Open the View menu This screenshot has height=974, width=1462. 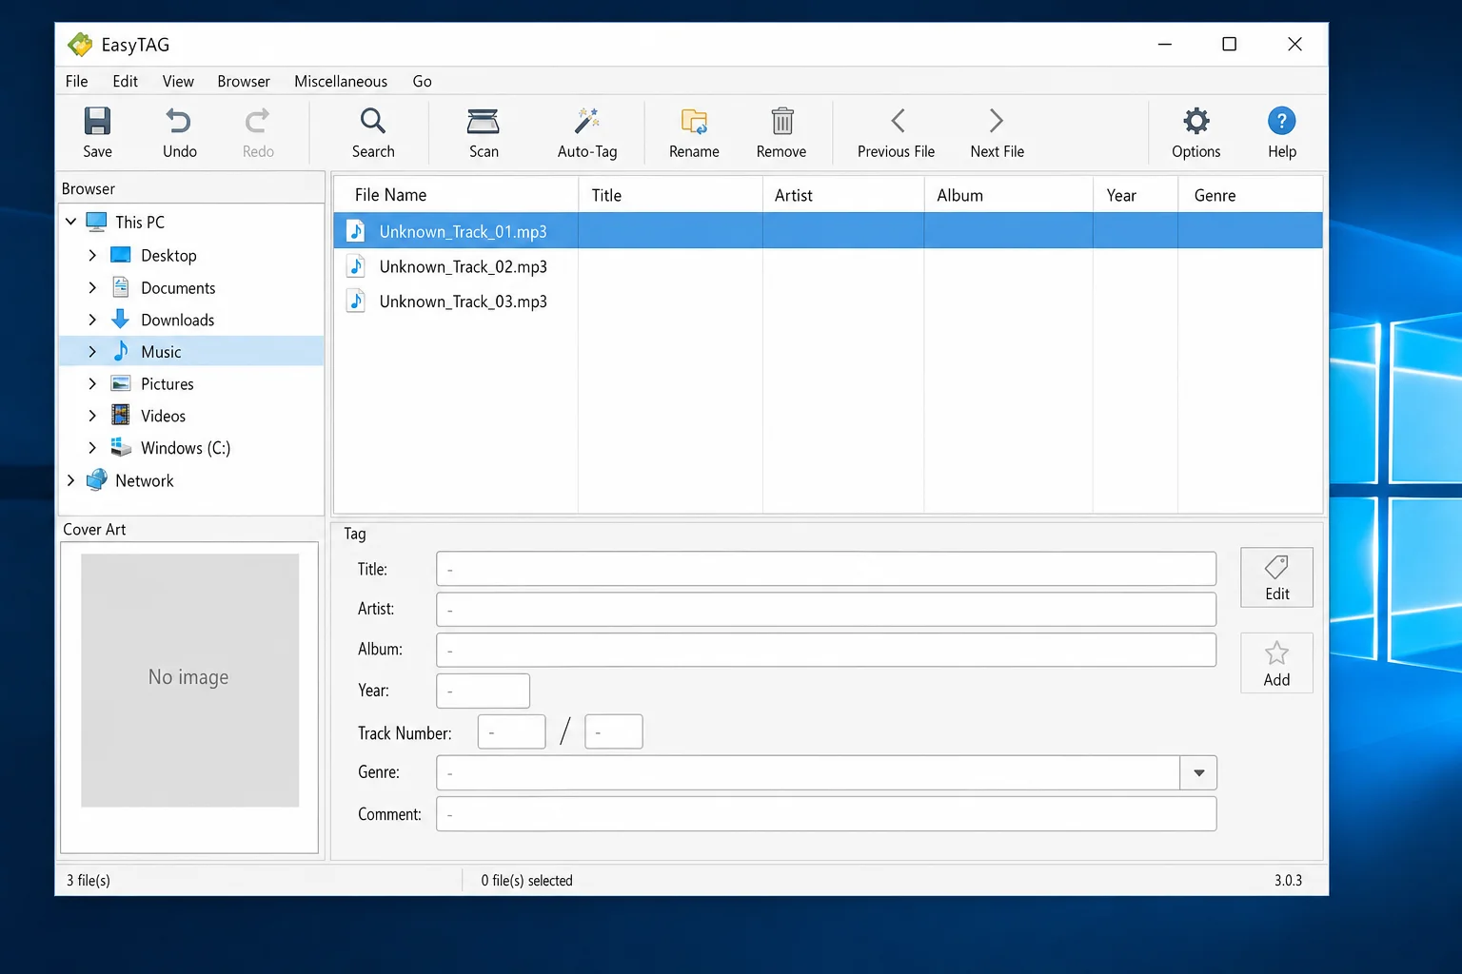pyautogui.click(x=178, y=82)
